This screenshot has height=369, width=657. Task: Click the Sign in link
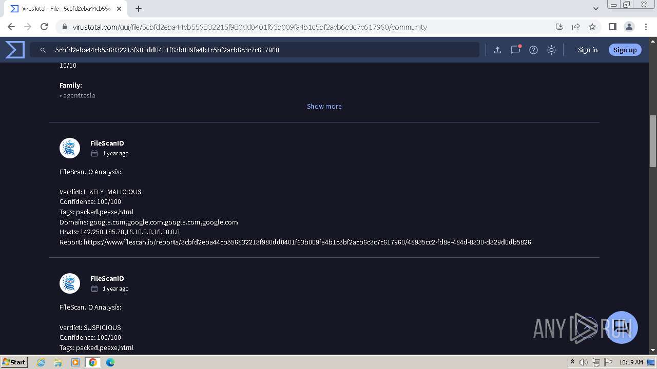click(588, 50)
